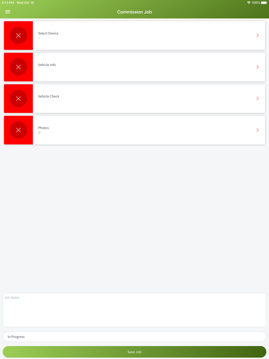Open the Select Device label
Screen dimensions: 269x359
pyautogui.click(x=48, y=33)
